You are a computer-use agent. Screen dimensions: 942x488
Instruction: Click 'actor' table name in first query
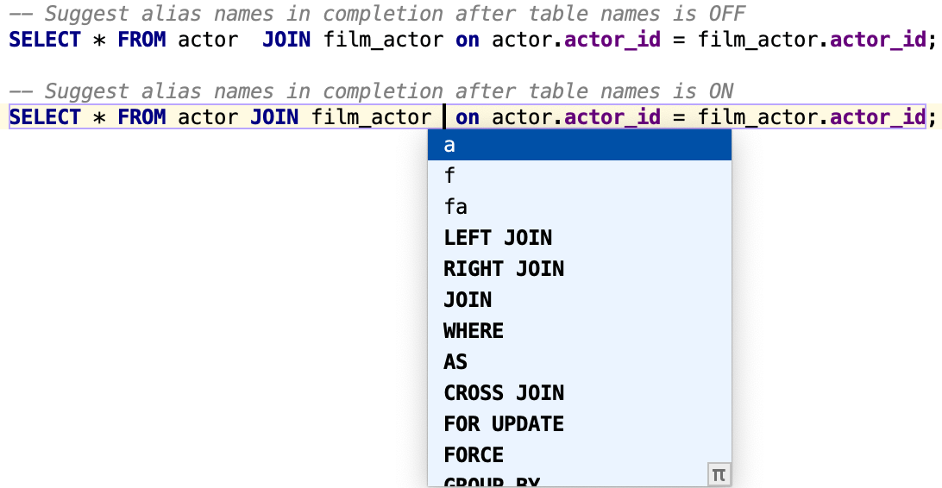tap(208, 40)
